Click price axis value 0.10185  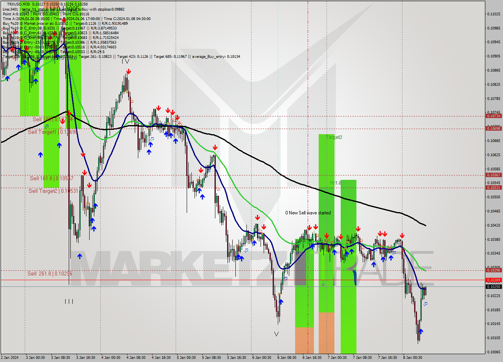[x=494, y=310]
